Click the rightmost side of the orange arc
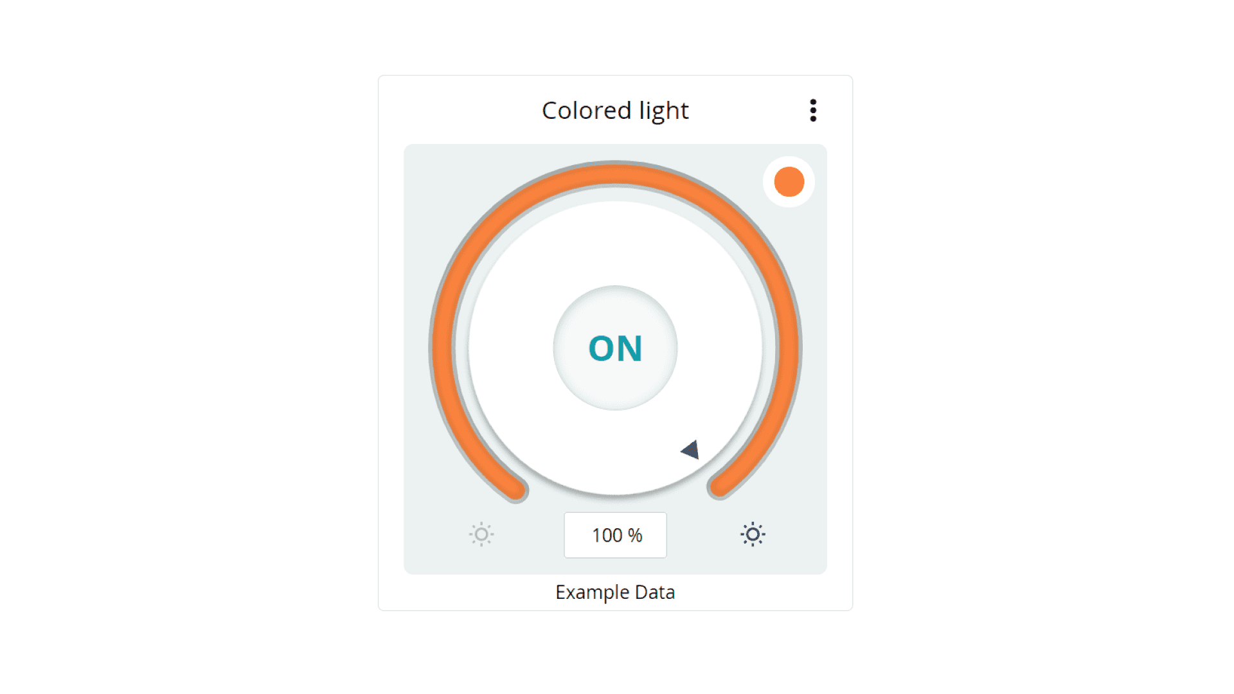This screenshot has width=1234, height=694. (788, 348)
